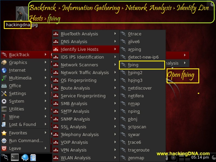Screen dimensions: 216x162
Task: Click the Internet globe icon
Action: [x=4, y=70]
